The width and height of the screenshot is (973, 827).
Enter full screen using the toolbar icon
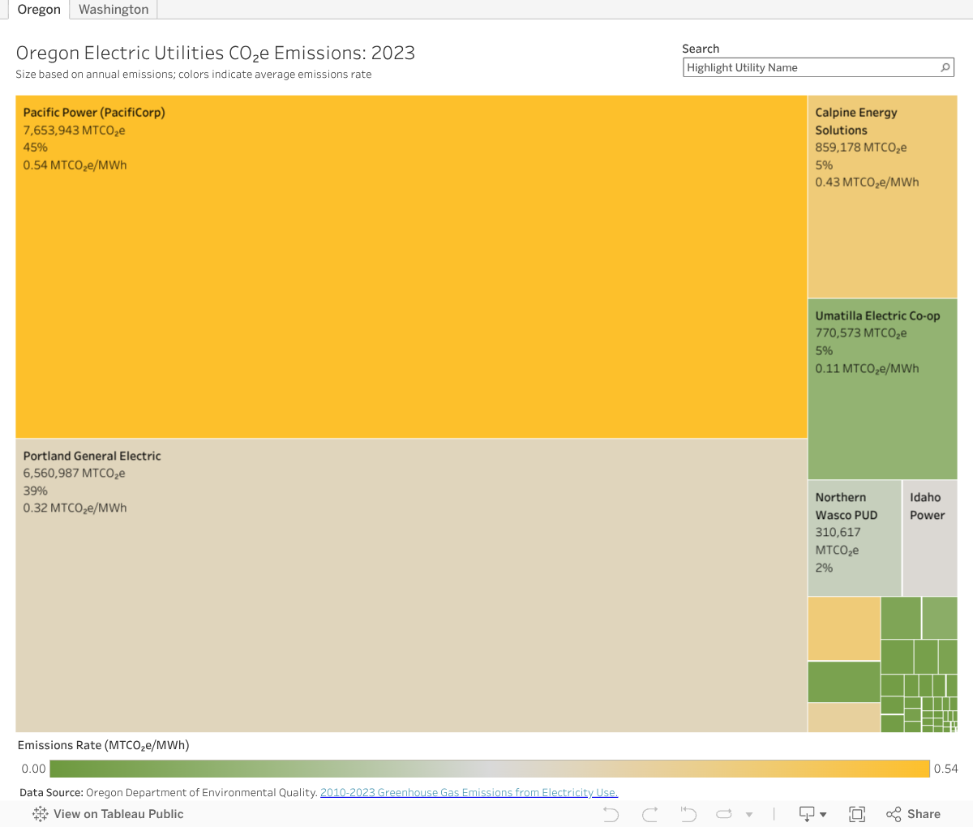tap(857, 814)
